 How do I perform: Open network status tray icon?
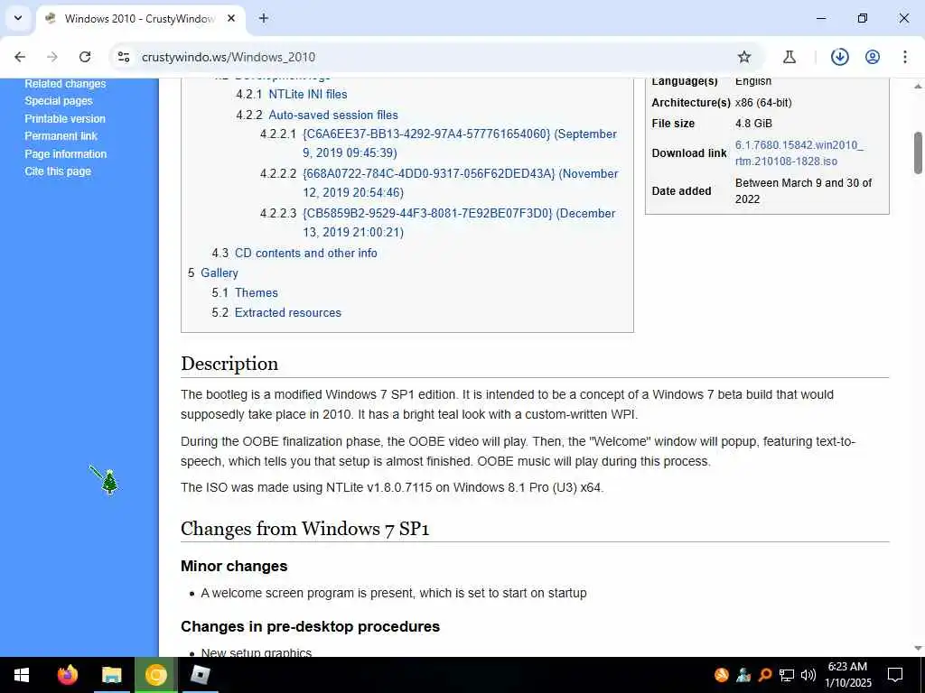click(x=787, y=675)
